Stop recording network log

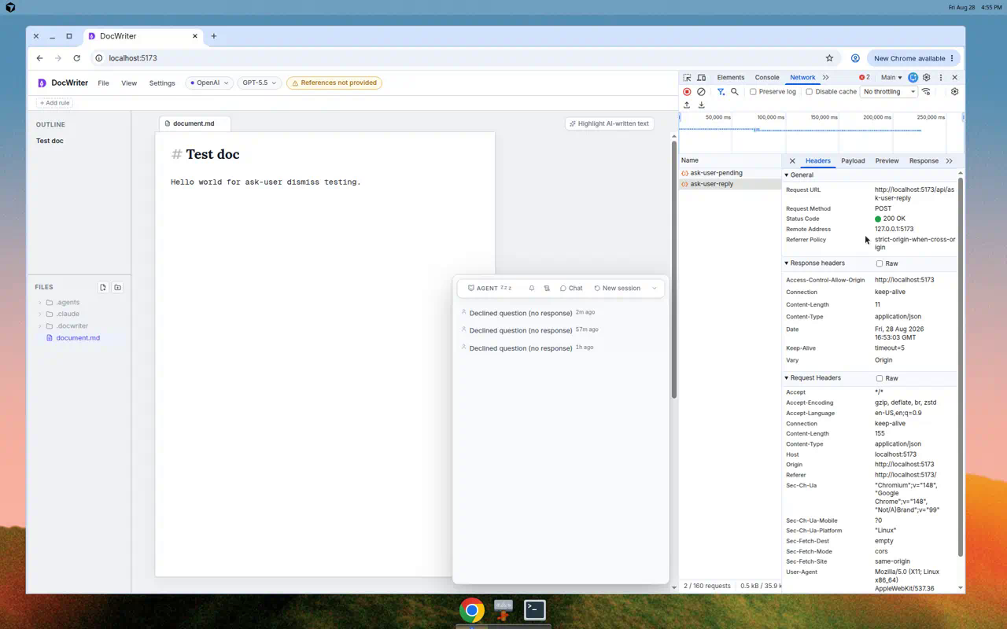coord(687,92)
